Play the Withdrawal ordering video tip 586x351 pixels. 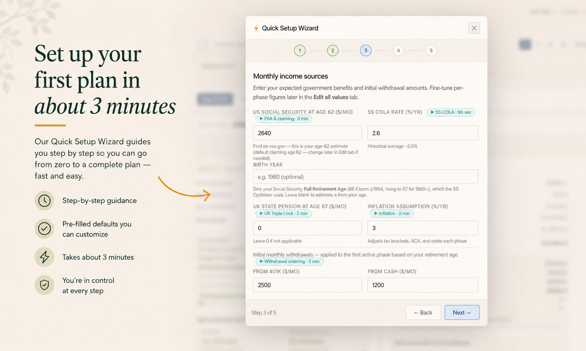(289, 262)
